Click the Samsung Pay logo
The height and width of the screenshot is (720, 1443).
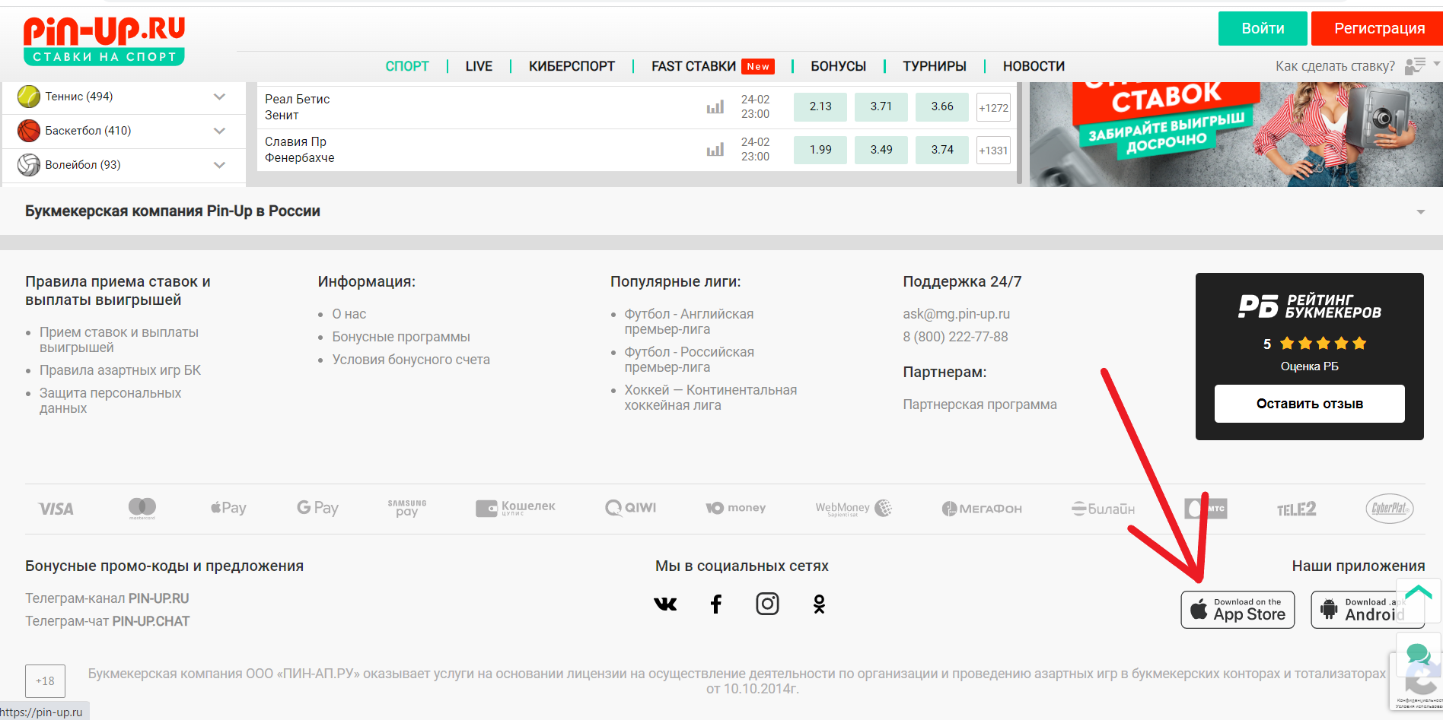click(x=407, y=508)
